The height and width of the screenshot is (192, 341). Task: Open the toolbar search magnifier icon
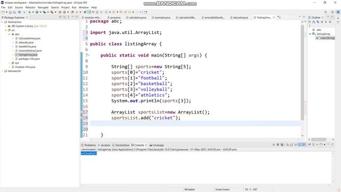[326, 12]
